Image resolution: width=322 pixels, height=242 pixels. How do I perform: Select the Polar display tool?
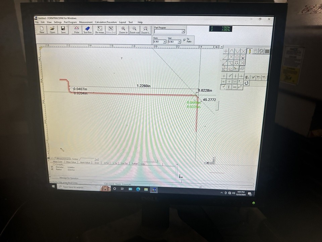(76, 30)
